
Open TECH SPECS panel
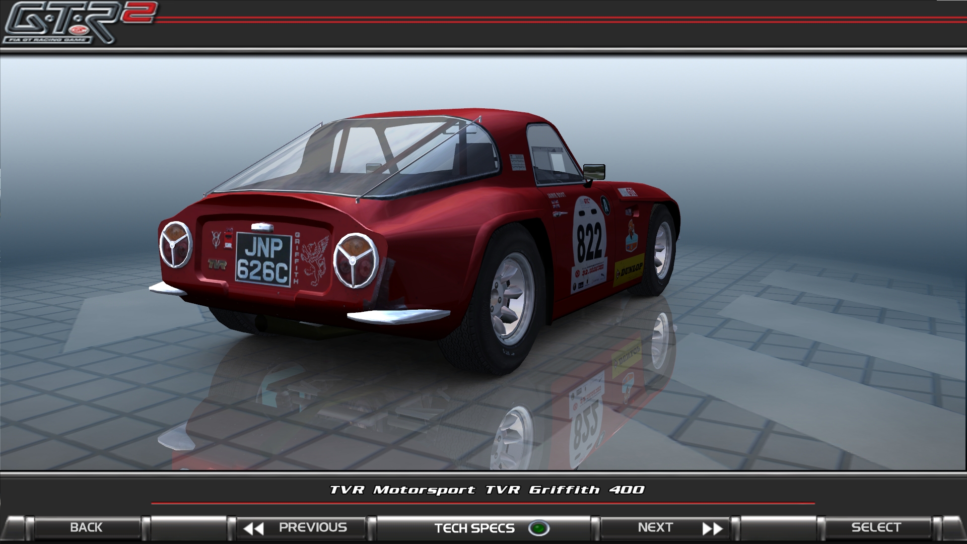coord(484,528)
